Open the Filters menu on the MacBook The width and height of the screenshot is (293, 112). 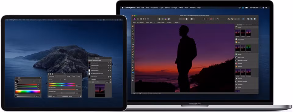click(181, 8)
